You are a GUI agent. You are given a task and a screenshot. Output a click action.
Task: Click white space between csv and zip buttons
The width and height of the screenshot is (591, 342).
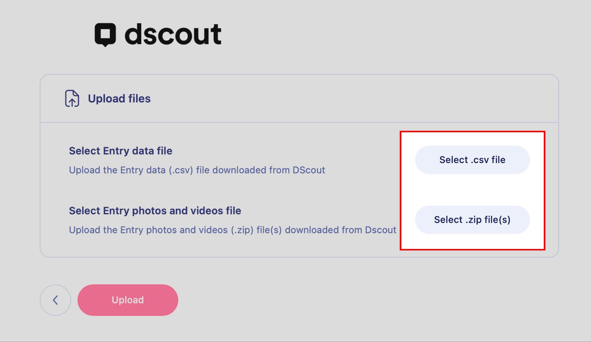click(472, 190)
